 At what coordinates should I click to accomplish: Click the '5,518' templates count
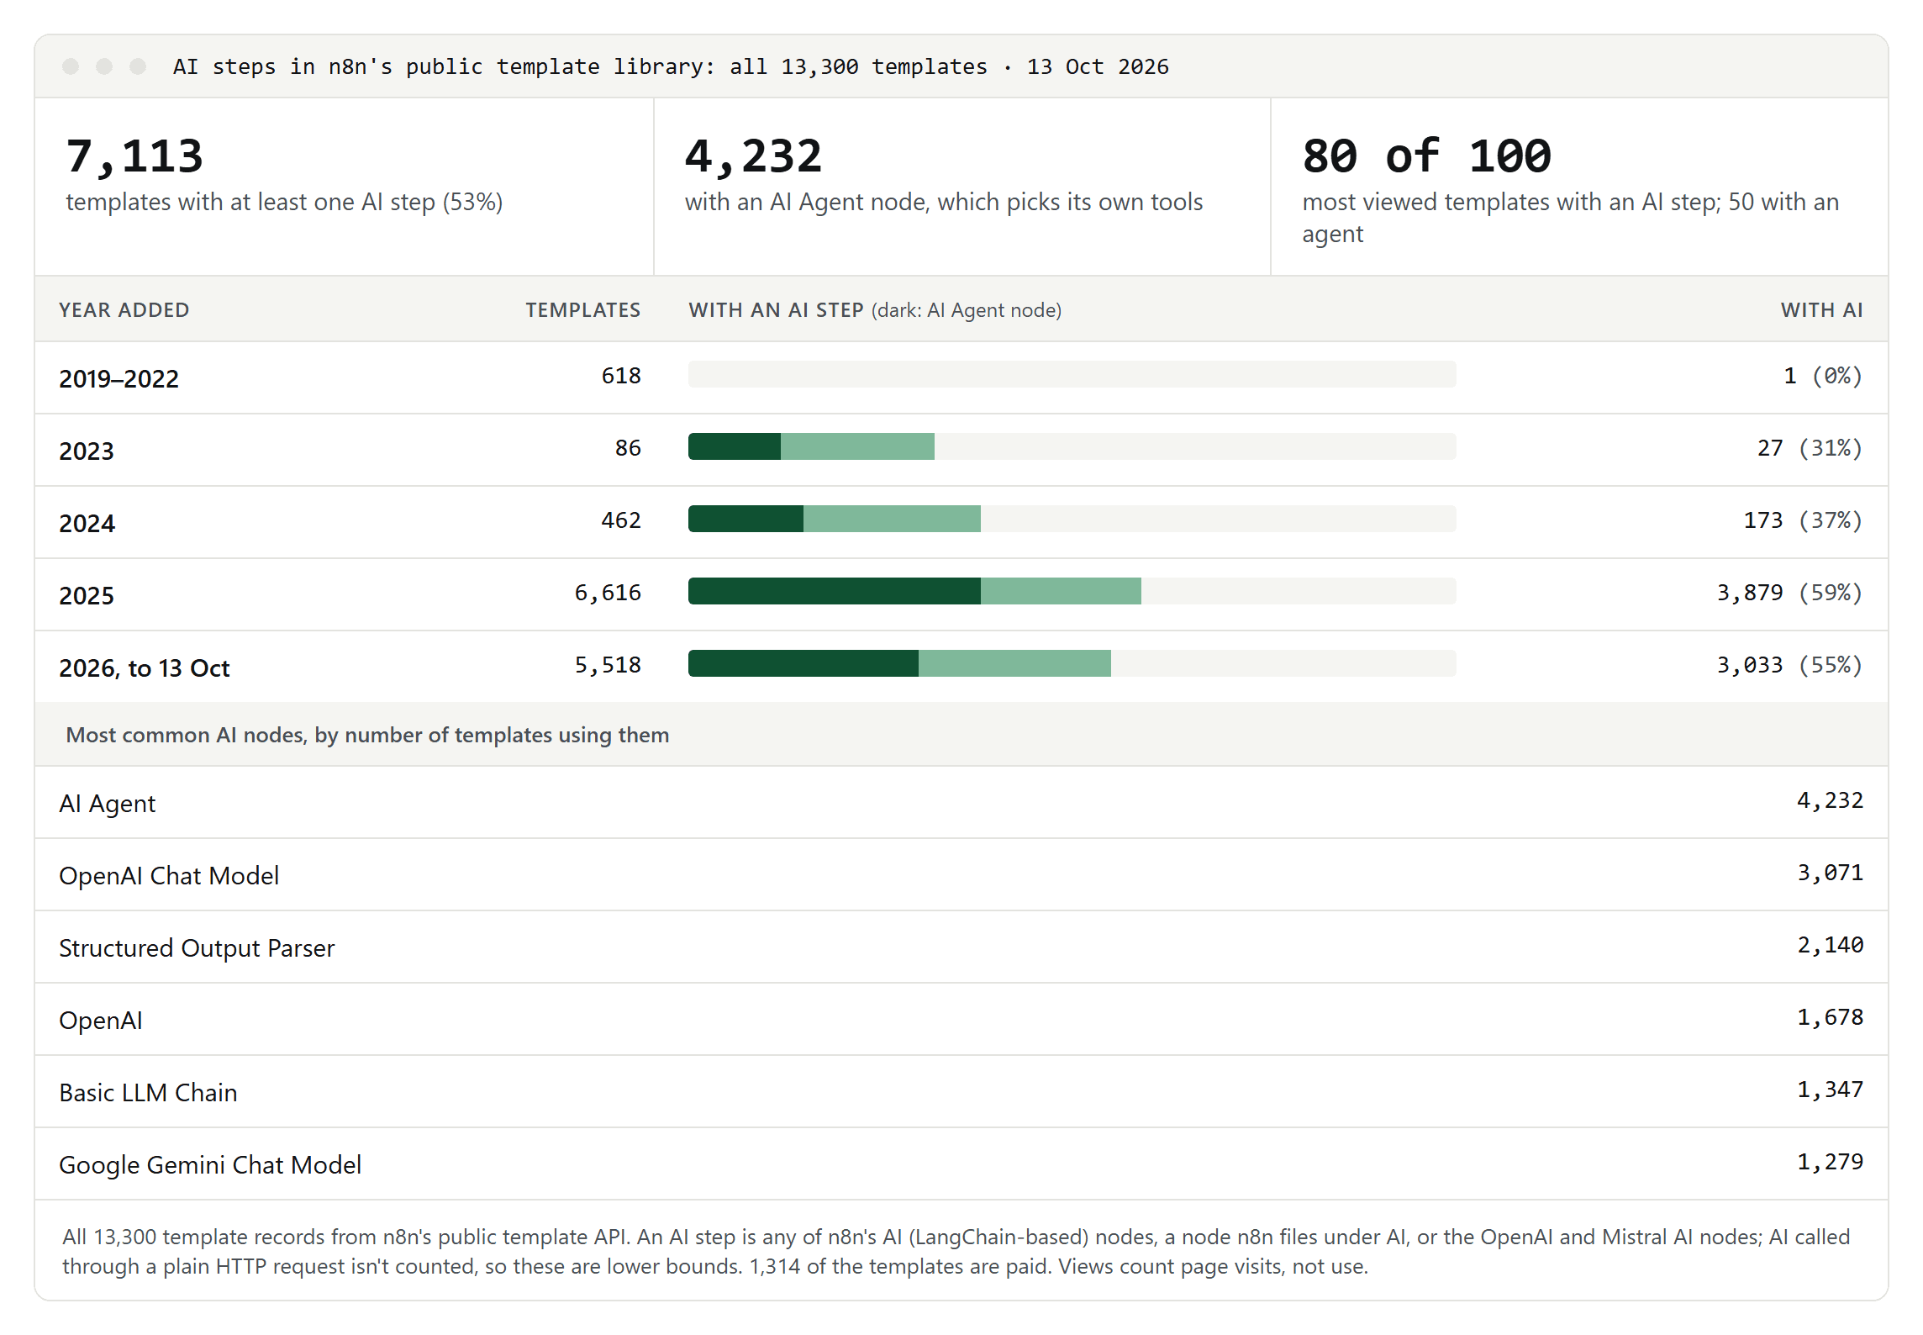[608, 665]
